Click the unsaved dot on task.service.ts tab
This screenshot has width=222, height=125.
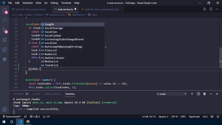tap(75, 9)
